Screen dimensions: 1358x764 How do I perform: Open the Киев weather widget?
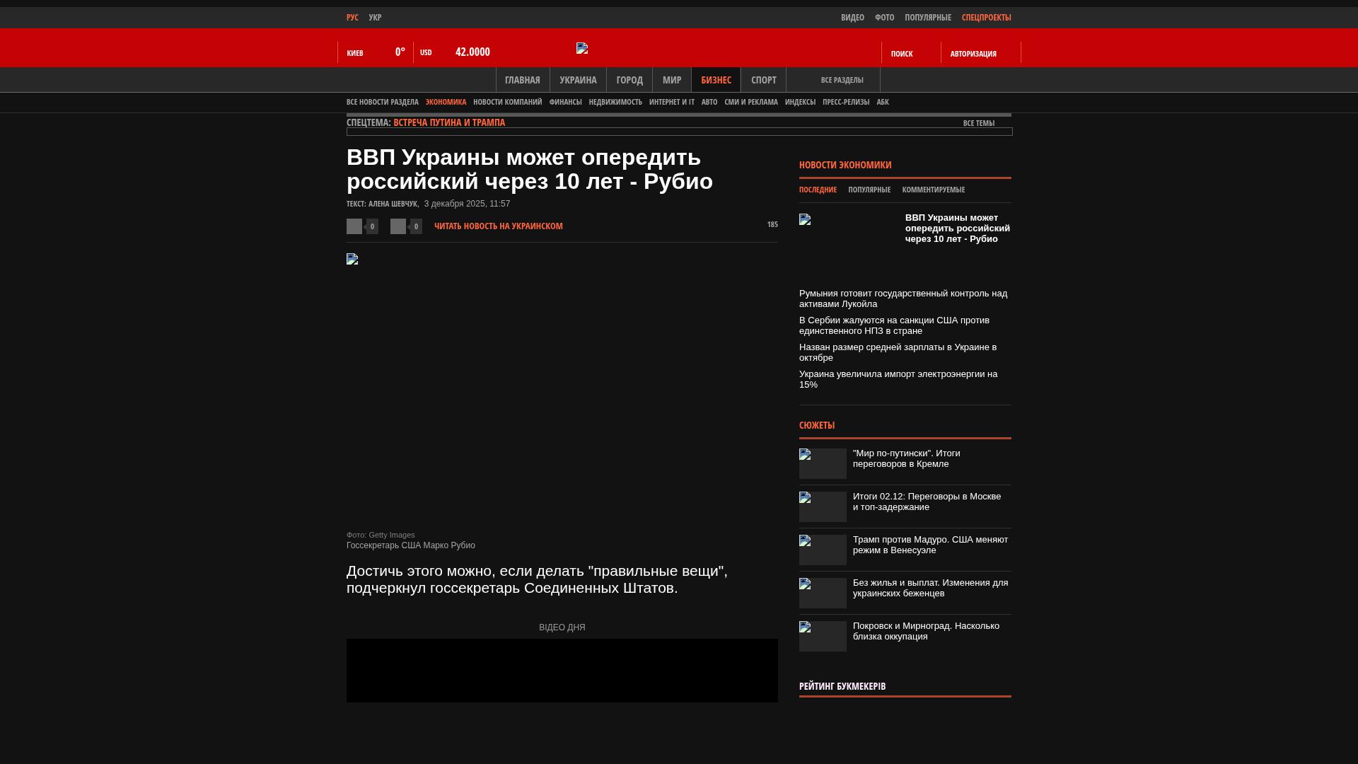tap(375, 52)
